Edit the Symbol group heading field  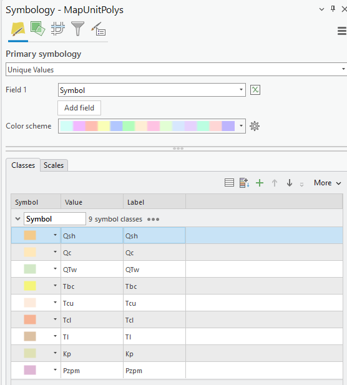(x=55, y=219)
